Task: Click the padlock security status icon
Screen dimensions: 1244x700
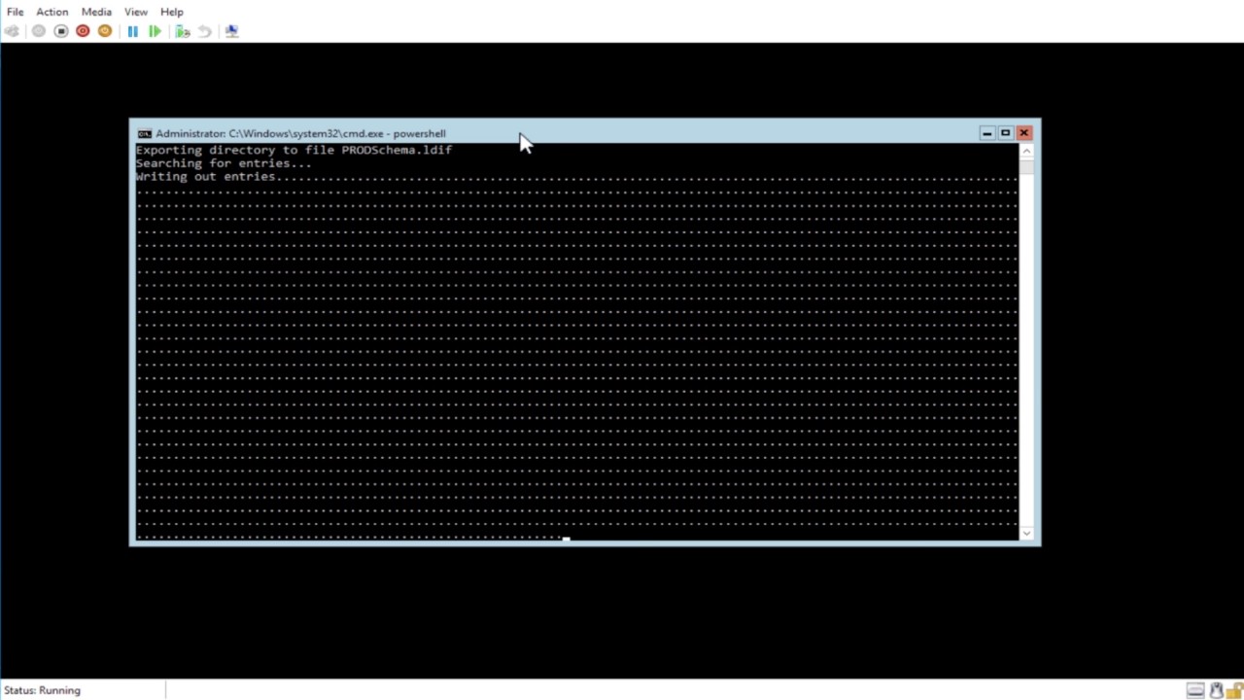Action: [x=1234, y=690]
